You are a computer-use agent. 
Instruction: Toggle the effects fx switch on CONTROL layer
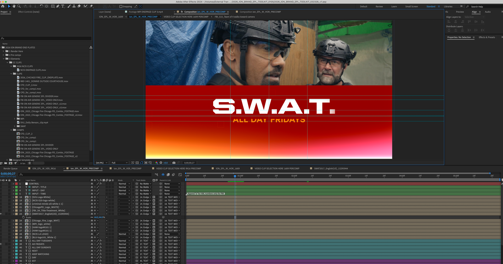[101, 184]
